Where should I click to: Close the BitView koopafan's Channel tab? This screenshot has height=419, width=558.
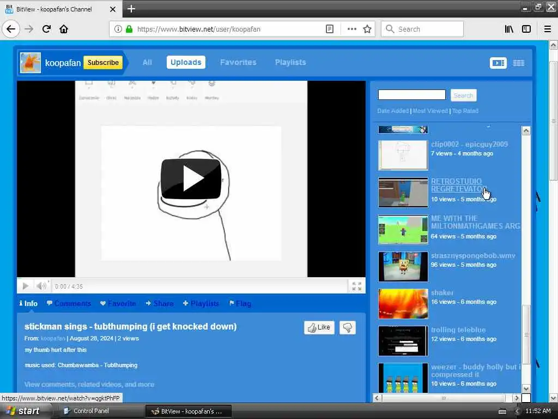(x=112, y=9)
